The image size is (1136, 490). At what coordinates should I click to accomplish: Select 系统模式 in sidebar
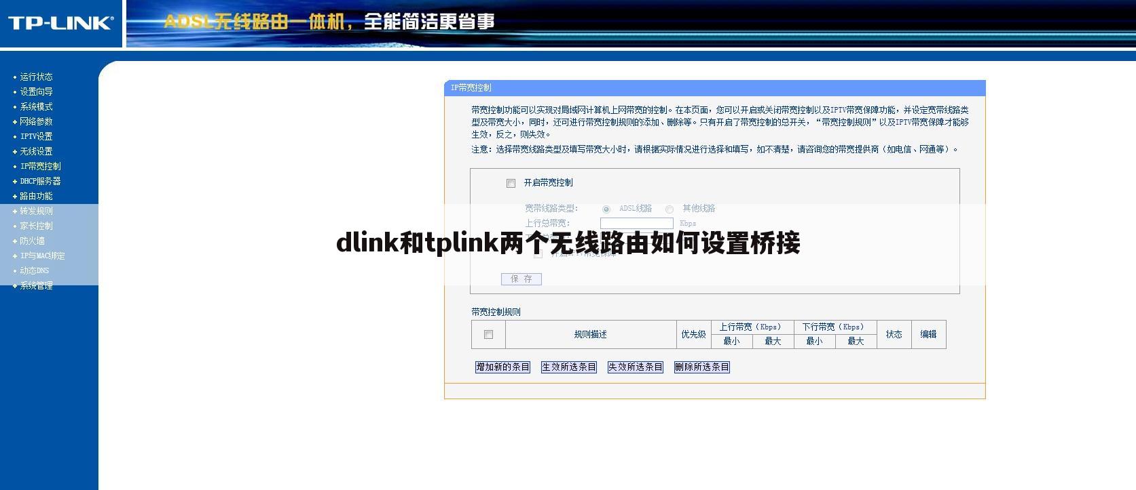36,106
